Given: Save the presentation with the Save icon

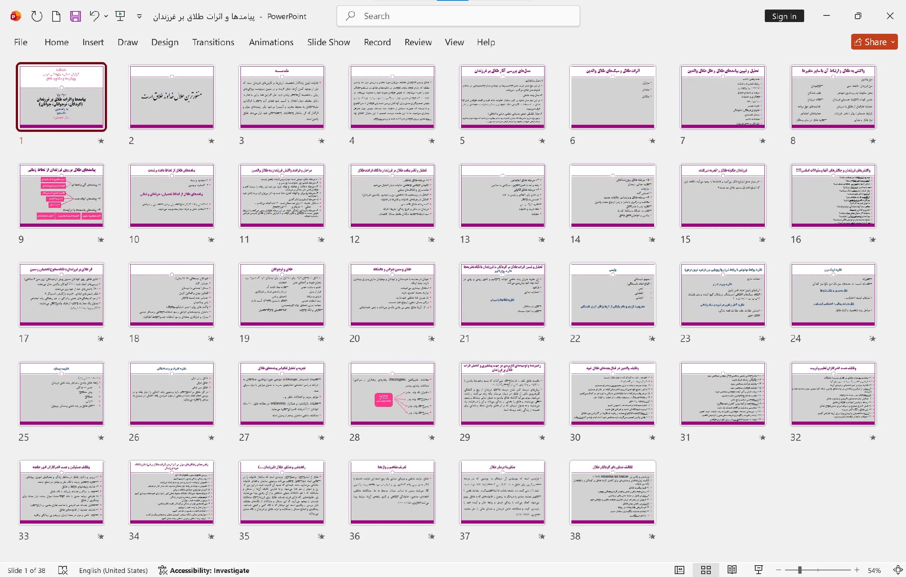Looking at the screenshot, I should tap(75, 16).
